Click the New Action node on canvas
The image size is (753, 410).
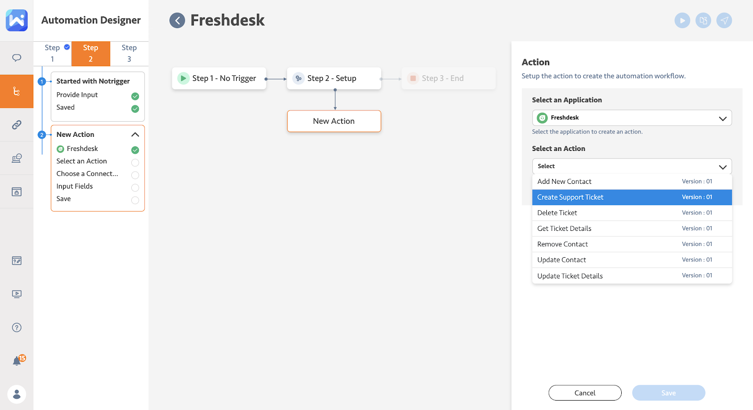[x=334, y=121]
